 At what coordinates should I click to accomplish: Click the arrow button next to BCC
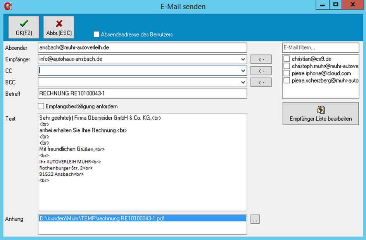(x=261, y=82)
